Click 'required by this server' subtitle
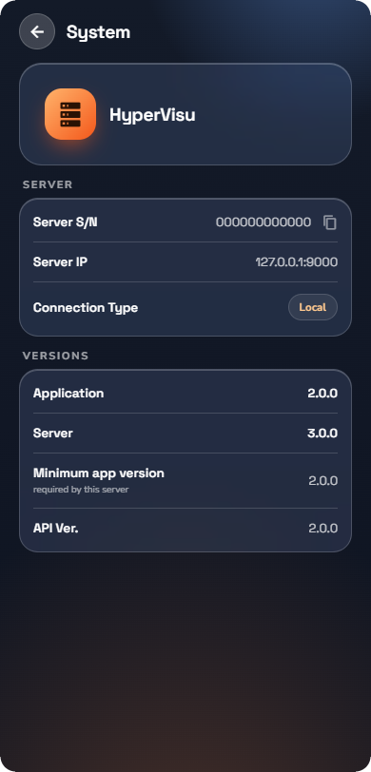 click(x=81, y=490)
